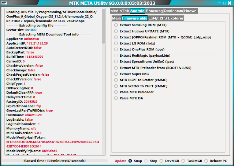The width and height of the screenshot is (234, 166).
Task: Select Parse MTK DA option
Action: tap(129, 98)
